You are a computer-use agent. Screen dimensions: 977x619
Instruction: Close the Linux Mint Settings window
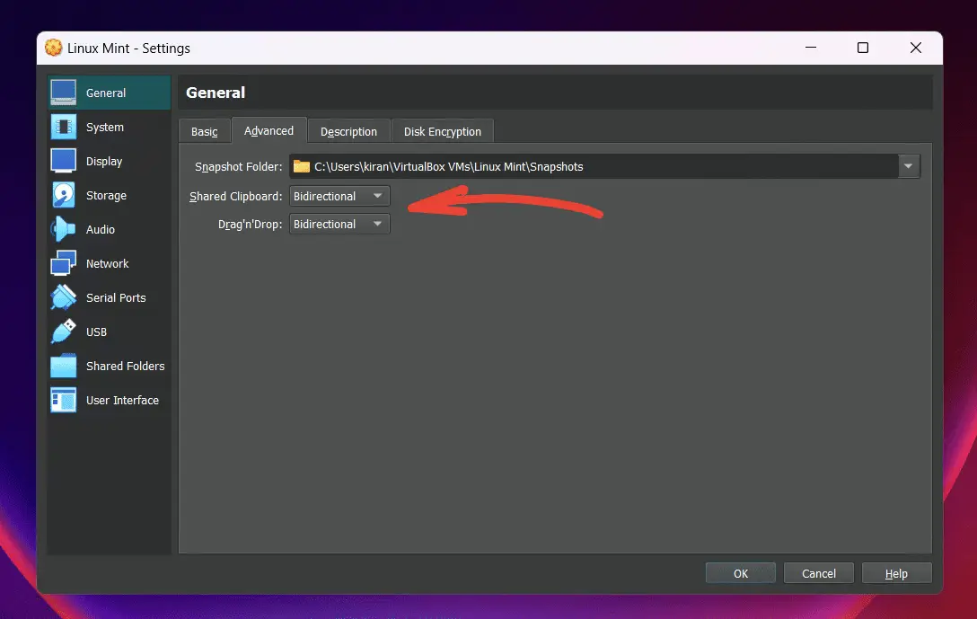pos(915,48)
